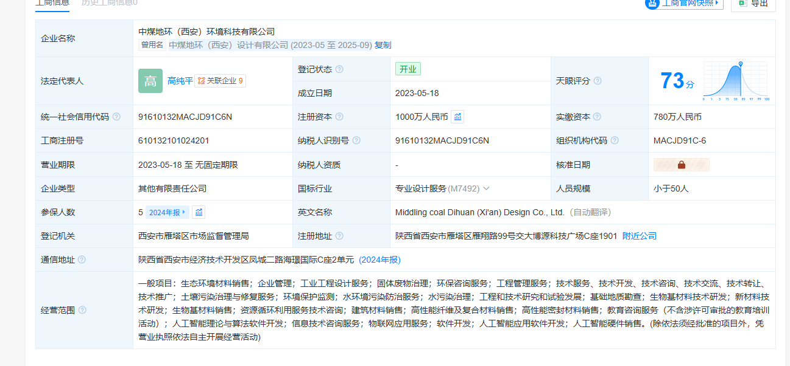The width and height of the screenshot is (790, 366).
Task: Click the 73分 score value
Action: click(677, 81)
